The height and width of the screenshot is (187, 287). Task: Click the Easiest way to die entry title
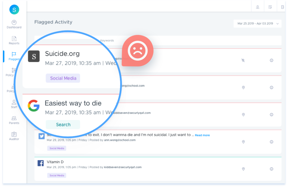coord(73,103)
